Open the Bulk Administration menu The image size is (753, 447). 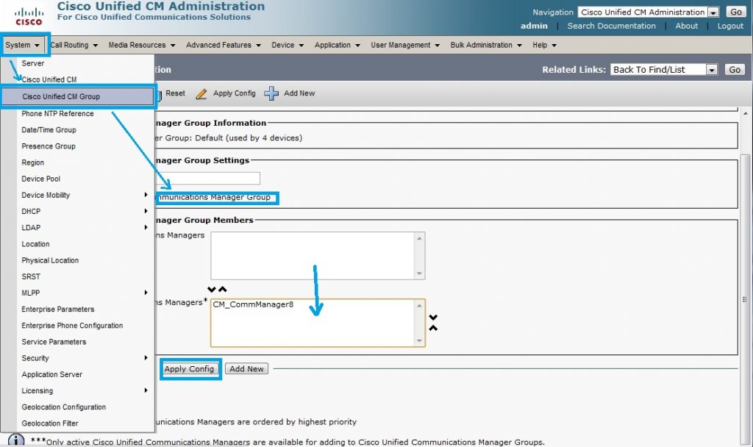pos(486,45)
